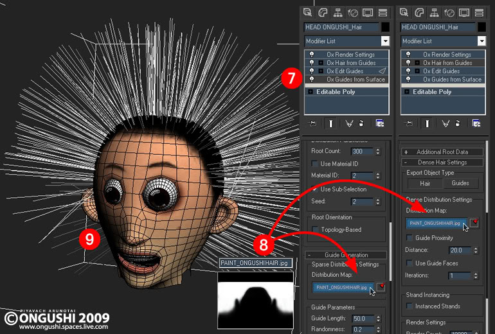
Task: Toggle lightbulb of Ox Render Settings, left stack
Action: 312,54
